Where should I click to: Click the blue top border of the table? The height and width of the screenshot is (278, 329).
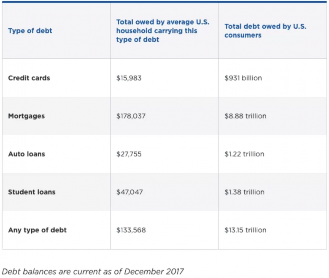[x=164, y=2]
